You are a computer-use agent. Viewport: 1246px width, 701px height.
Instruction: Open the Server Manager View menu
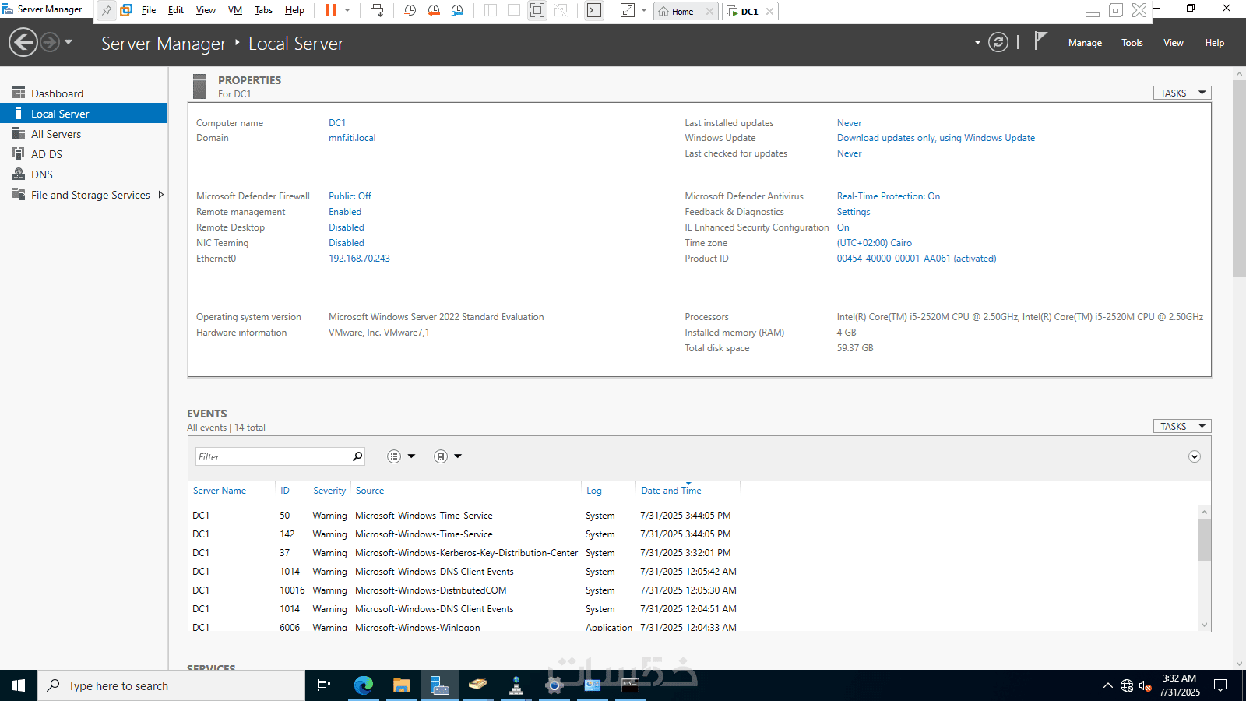(1174, 43)
